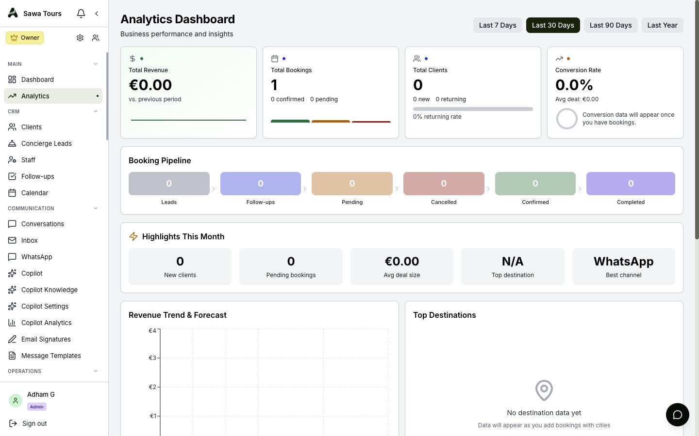Select the Last 7 Days range
This screenshot has width=699, height=436.
click(498, 25)
